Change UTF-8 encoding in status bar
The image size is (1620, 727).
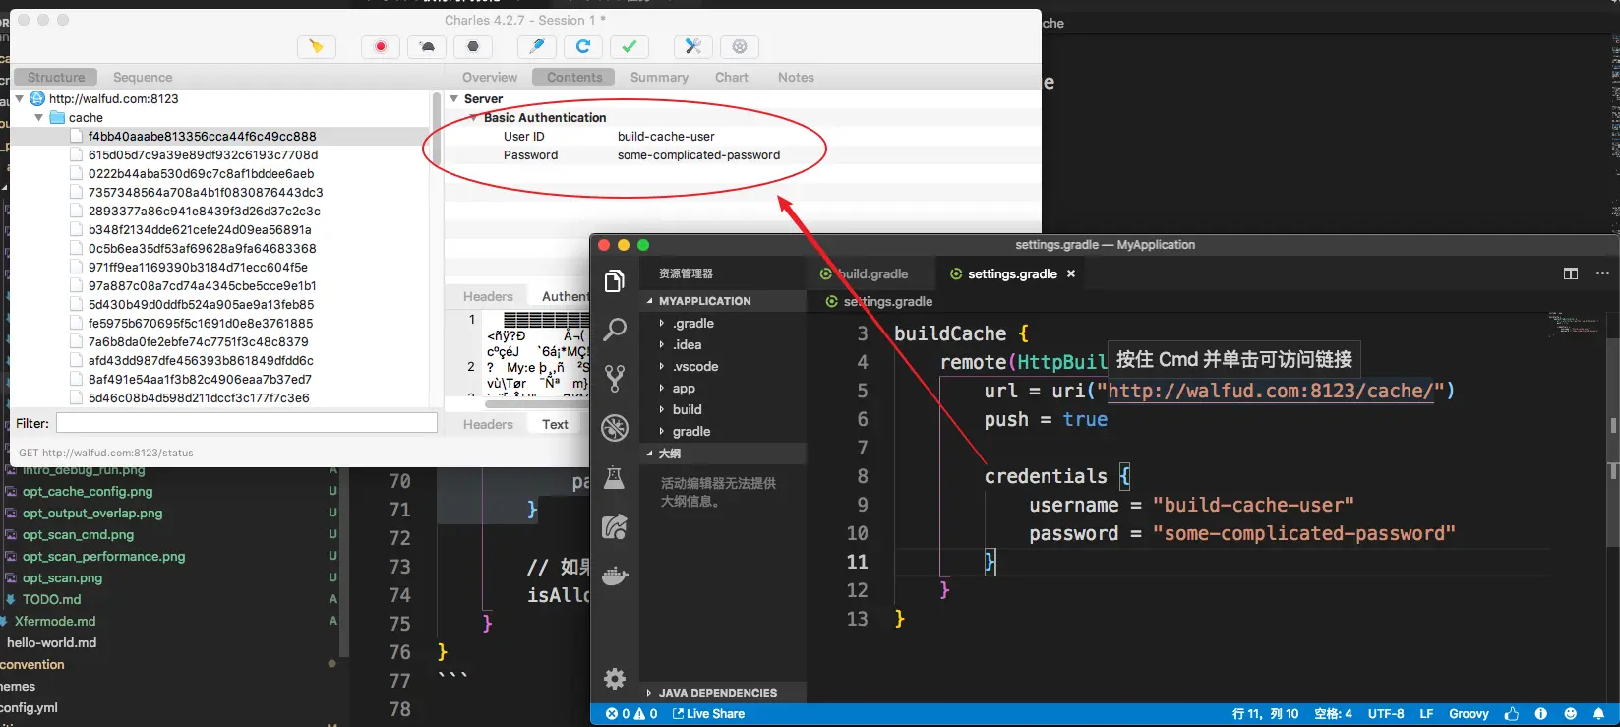tap(1386, 714)
